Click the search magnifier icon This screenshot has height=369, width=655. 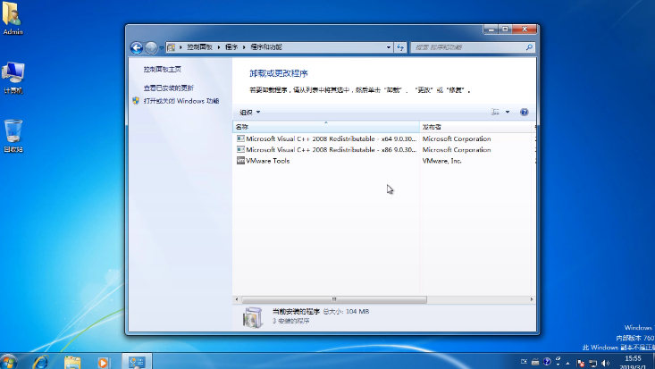529,47
